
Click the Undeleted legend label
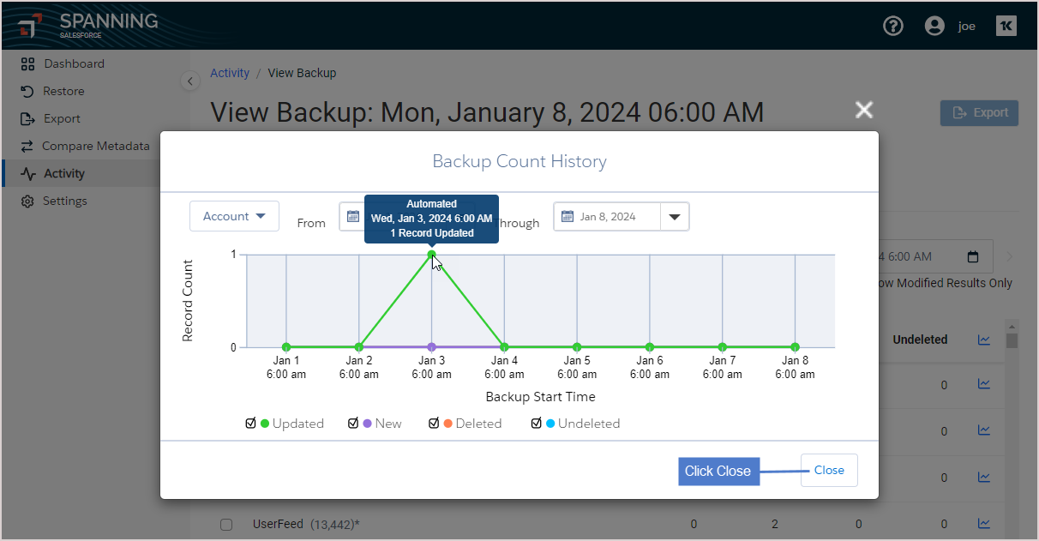click(589, 424)
